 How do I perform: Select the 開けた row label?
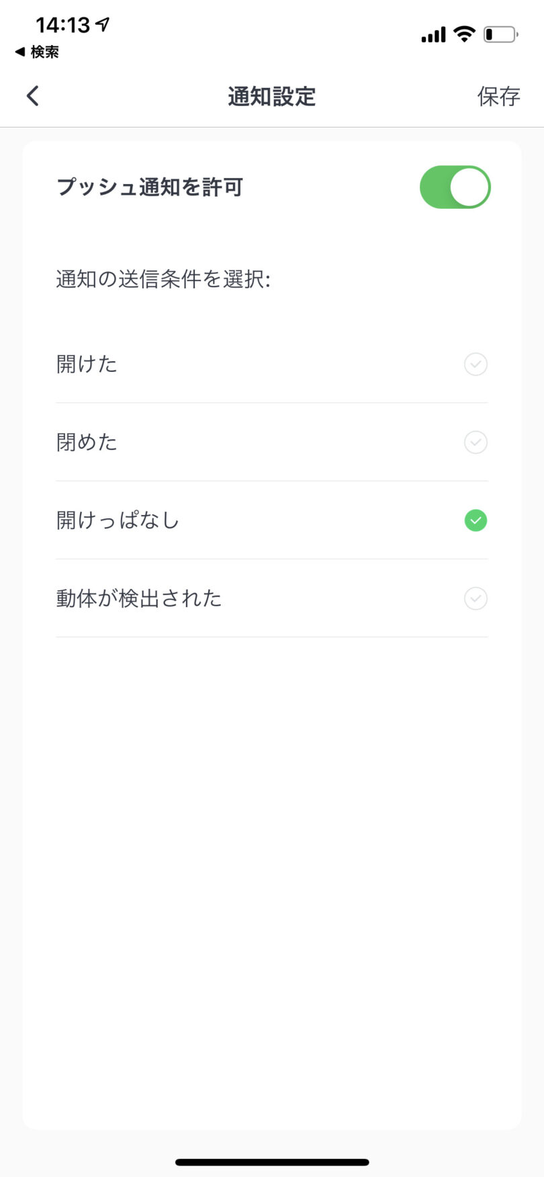pos(87,364)
